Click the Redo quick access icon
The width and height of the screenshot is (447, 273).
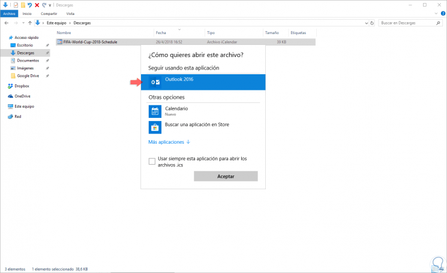44,5
